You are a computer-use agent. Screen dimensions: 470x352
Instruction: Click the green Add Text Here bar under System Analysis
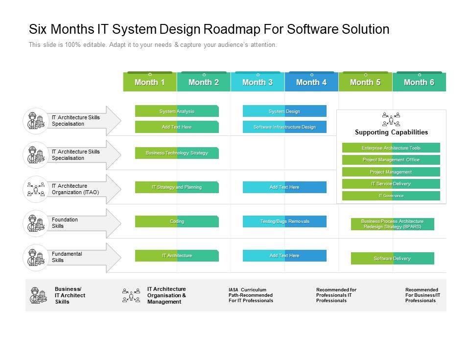pyautogui.click(x=177, y=127)
